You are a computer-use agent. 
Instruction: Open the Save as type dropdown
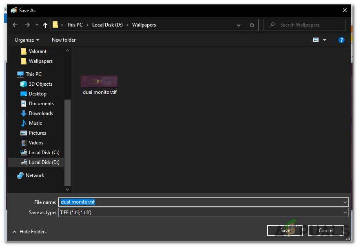coord(345,213)
